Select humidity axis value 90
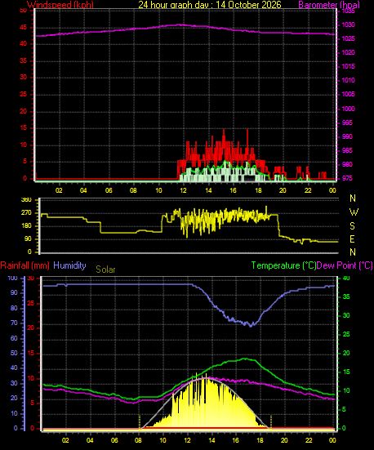374x450 pixels. (x=14, y=292)
